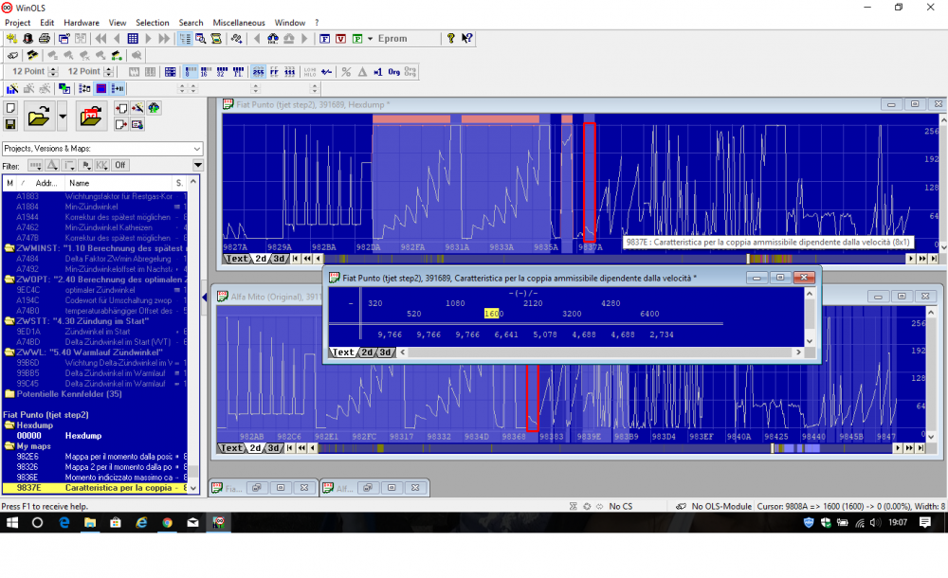Click the F function button in toolbar
This screenshot has width=948, height=578.
tap(324, 39)
